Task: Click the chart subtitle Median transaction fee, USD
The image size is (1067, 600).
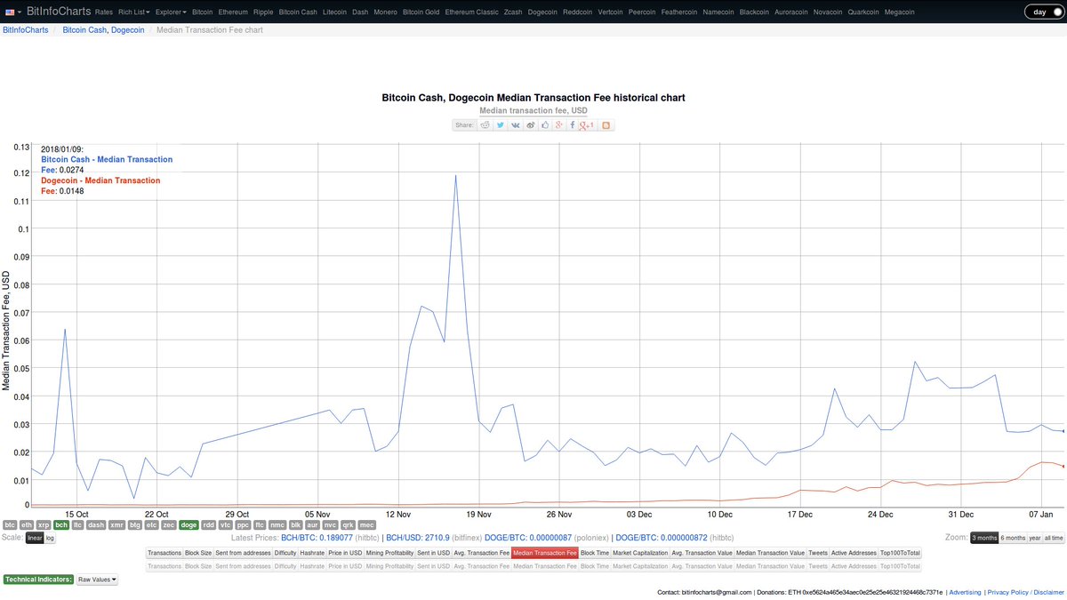Action: (533, 110)
